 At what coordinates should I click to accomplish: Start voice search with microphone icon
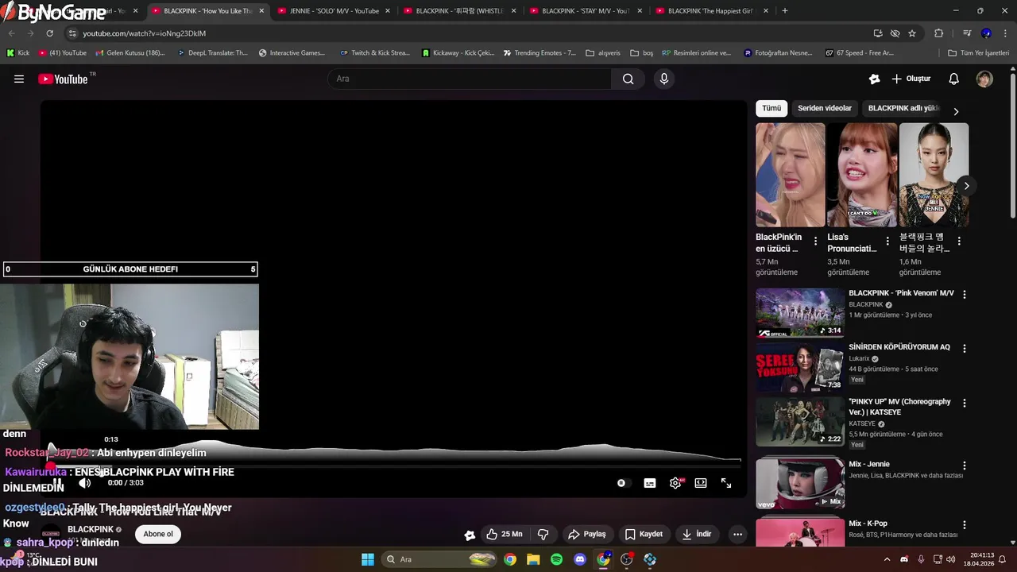coord(664,79)
